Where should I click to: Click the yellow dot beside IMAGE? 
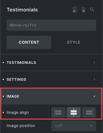click(x=3, y=96)
